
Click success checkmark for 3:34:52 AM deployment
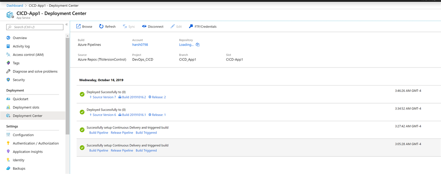tap(82, 112)
